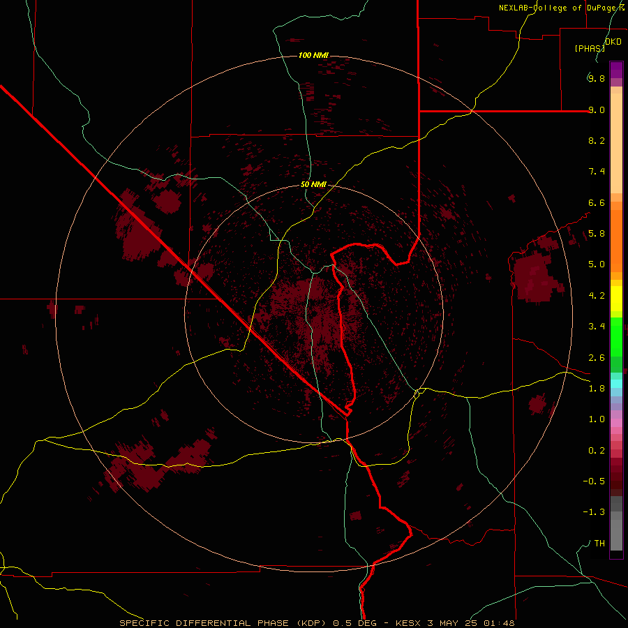Click the OKD label above the legend

(x=613, y=42)
